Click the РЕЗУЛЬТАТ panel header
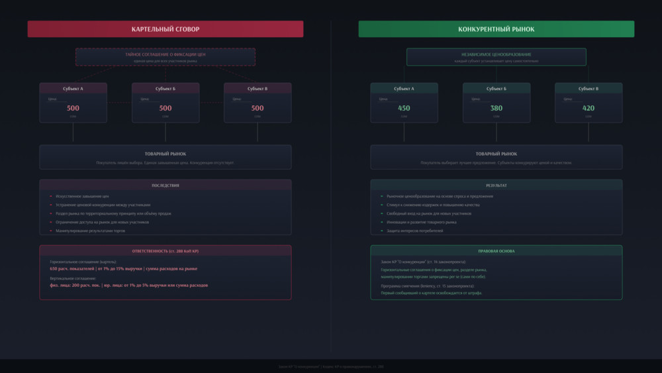The image size is (662, 373). click(x=496, y=186)
